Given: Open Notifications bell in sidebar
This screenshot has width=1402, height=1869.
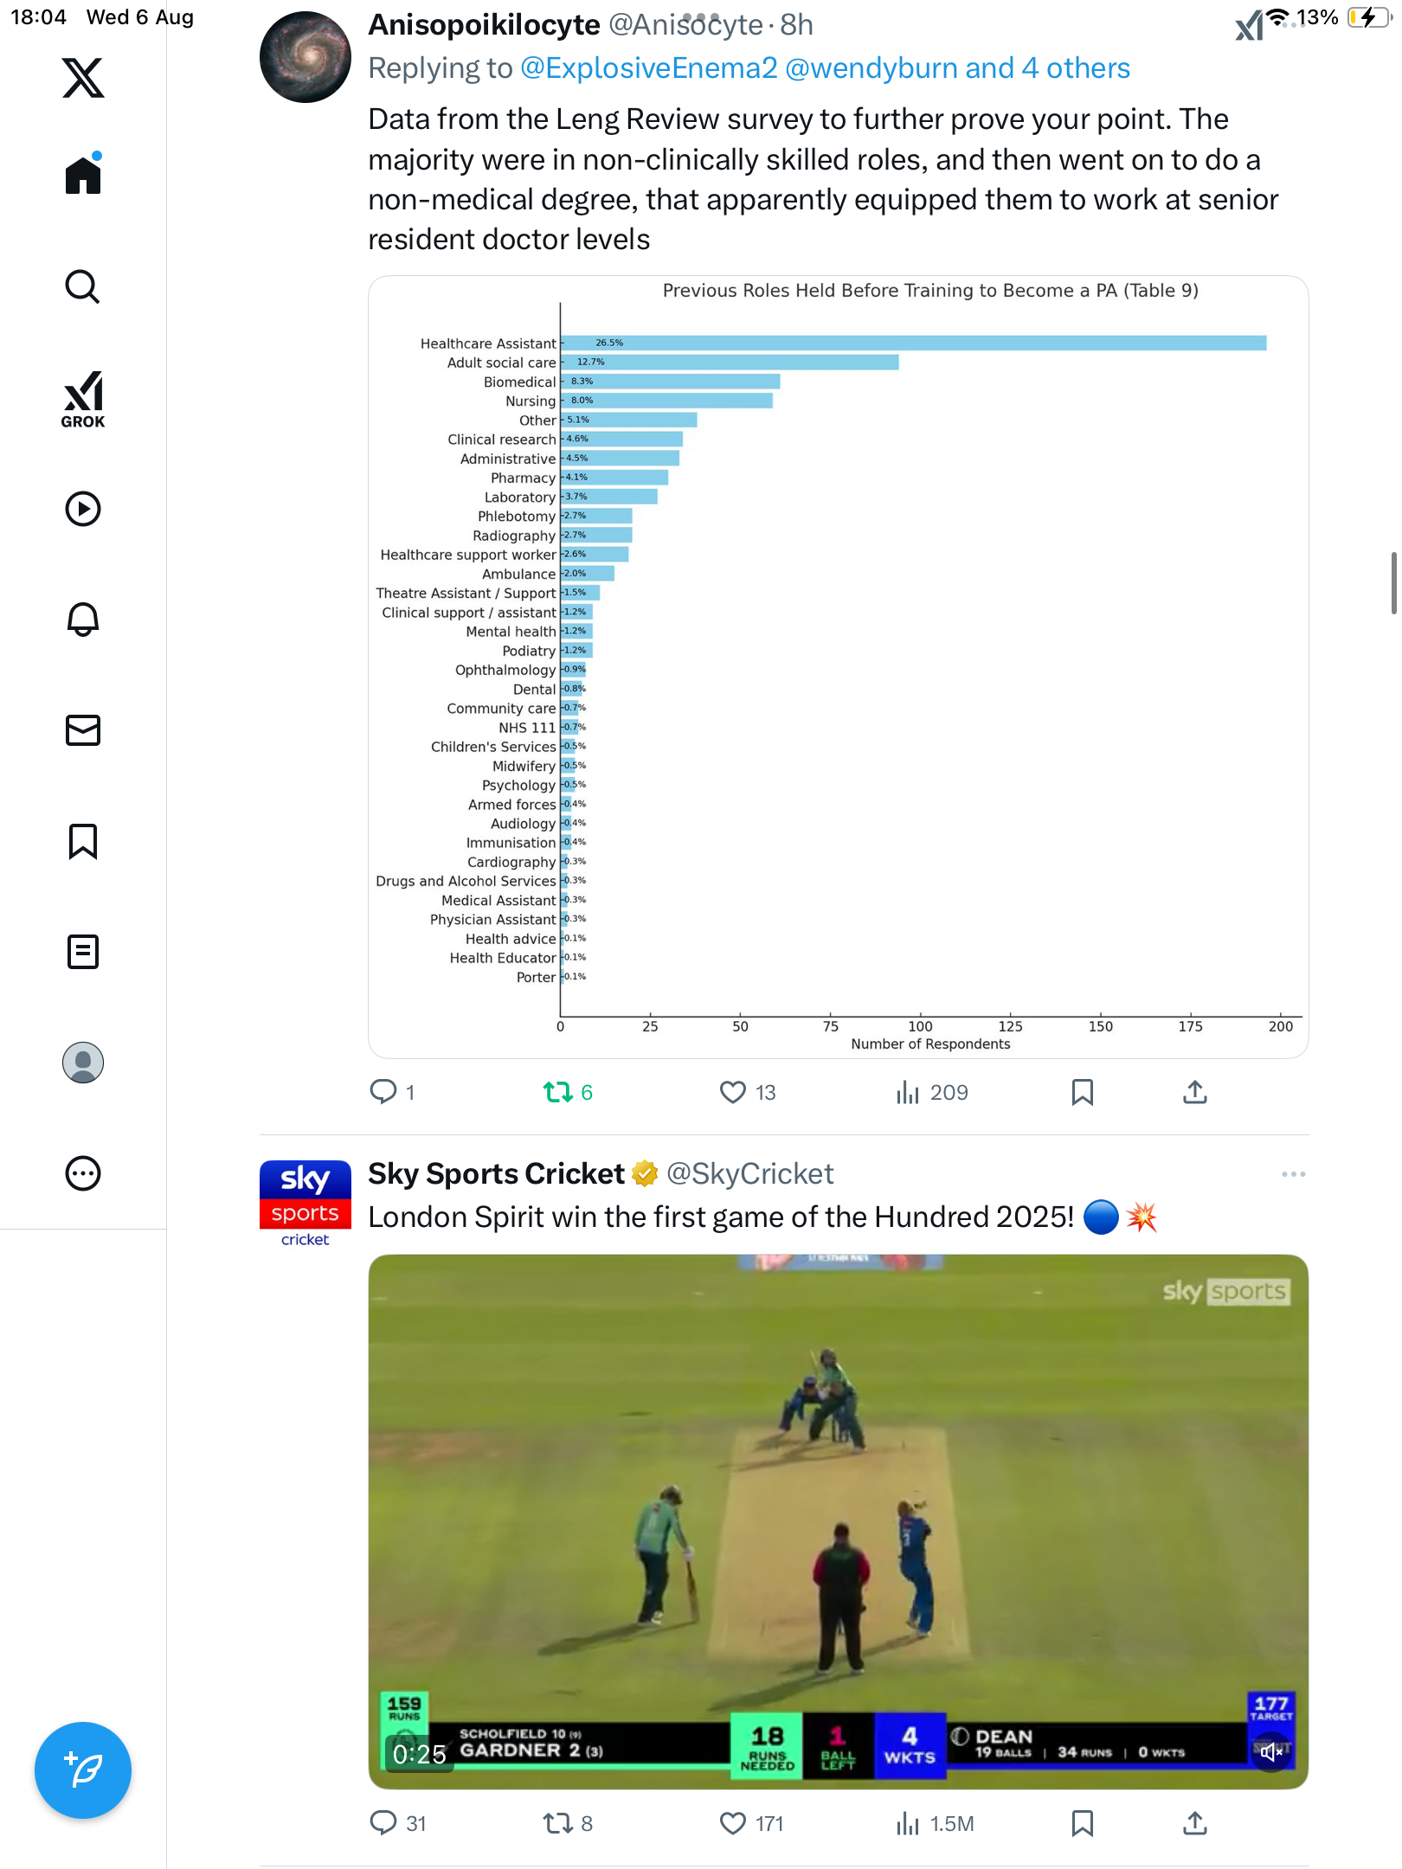Looking at the screenshot, I should (83, 620).
